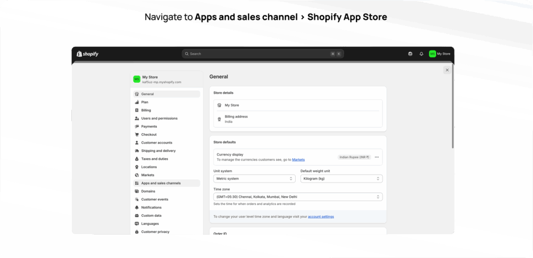Open Users and permissions settings

[167, 119]
